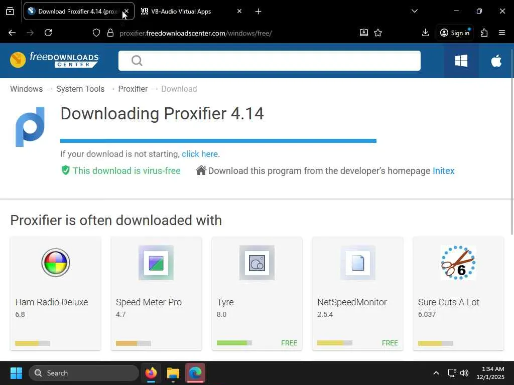The height and width of the screenshot is (385, 514).
Task: Click the Ham Radio Deluxe title
Action: (x=52, y=302)
